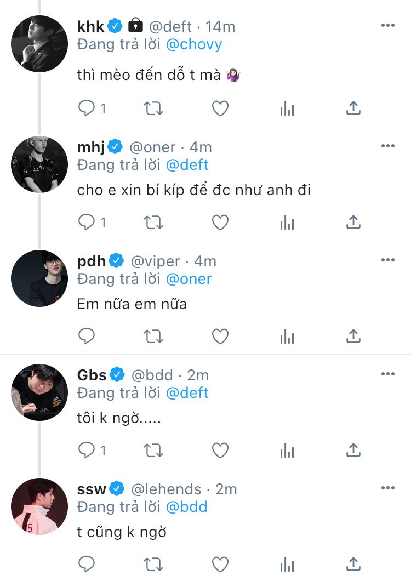This screenshot has width=411, height=581.
Task: Like the tweet from @viper
Action: point(220,336)
